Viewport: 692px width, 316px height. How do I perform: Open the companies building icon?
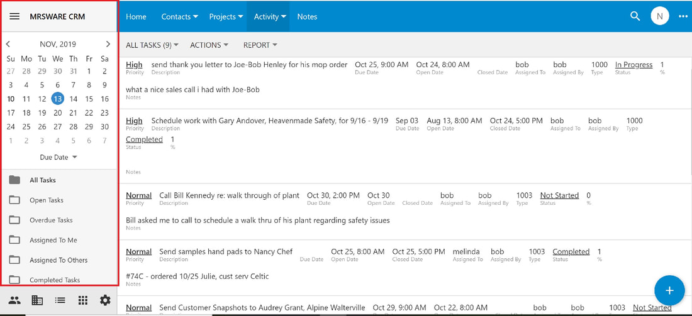(38, 300)
